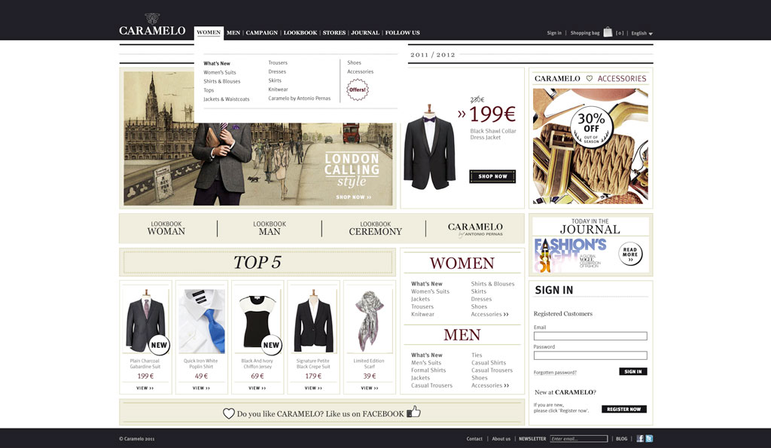Click the Quick Iron White Poplin Shirt thumbnail
The height and width of the screenshot is (448, 771).
[x=202, y=321]
